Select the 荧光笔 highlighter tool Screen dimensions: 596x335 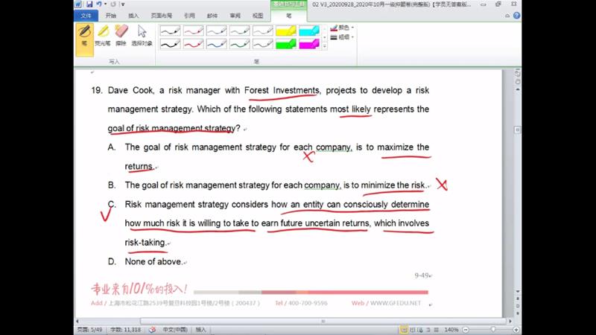[x=104, y=35]
